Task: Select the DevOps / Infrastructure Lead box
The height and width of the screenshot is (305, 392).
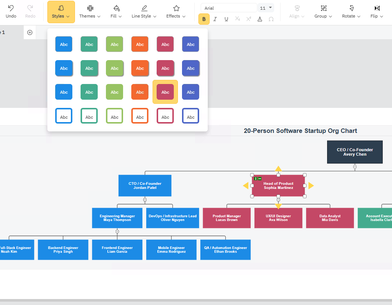Action: click(172, 218)
